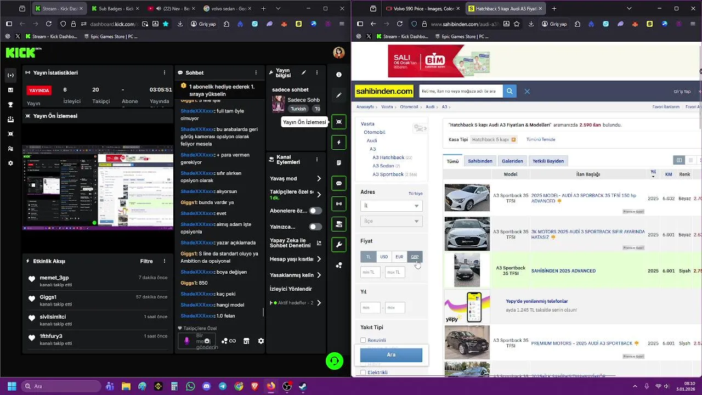Switch to the Sahibinden listings tab

(x=480, y=161)
